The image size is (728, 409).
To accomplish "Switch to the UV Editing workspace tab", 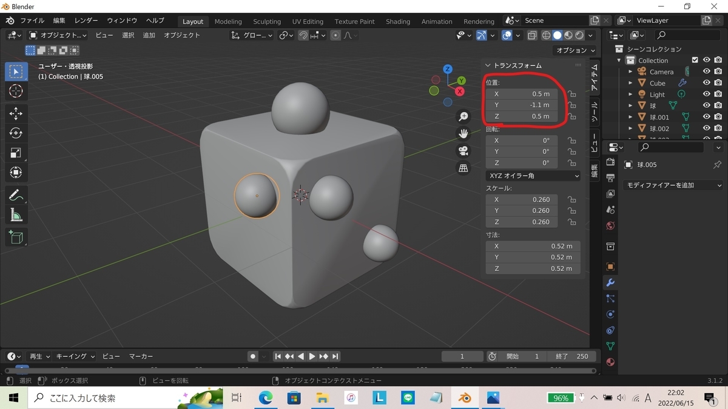I will point(308,21).
